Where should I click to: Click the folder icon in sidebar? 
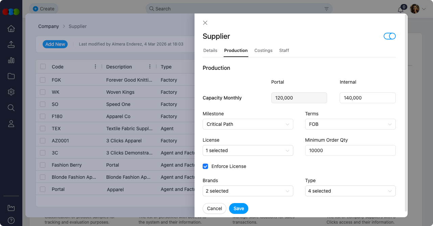pyautogui.click(x=11, y=76)
